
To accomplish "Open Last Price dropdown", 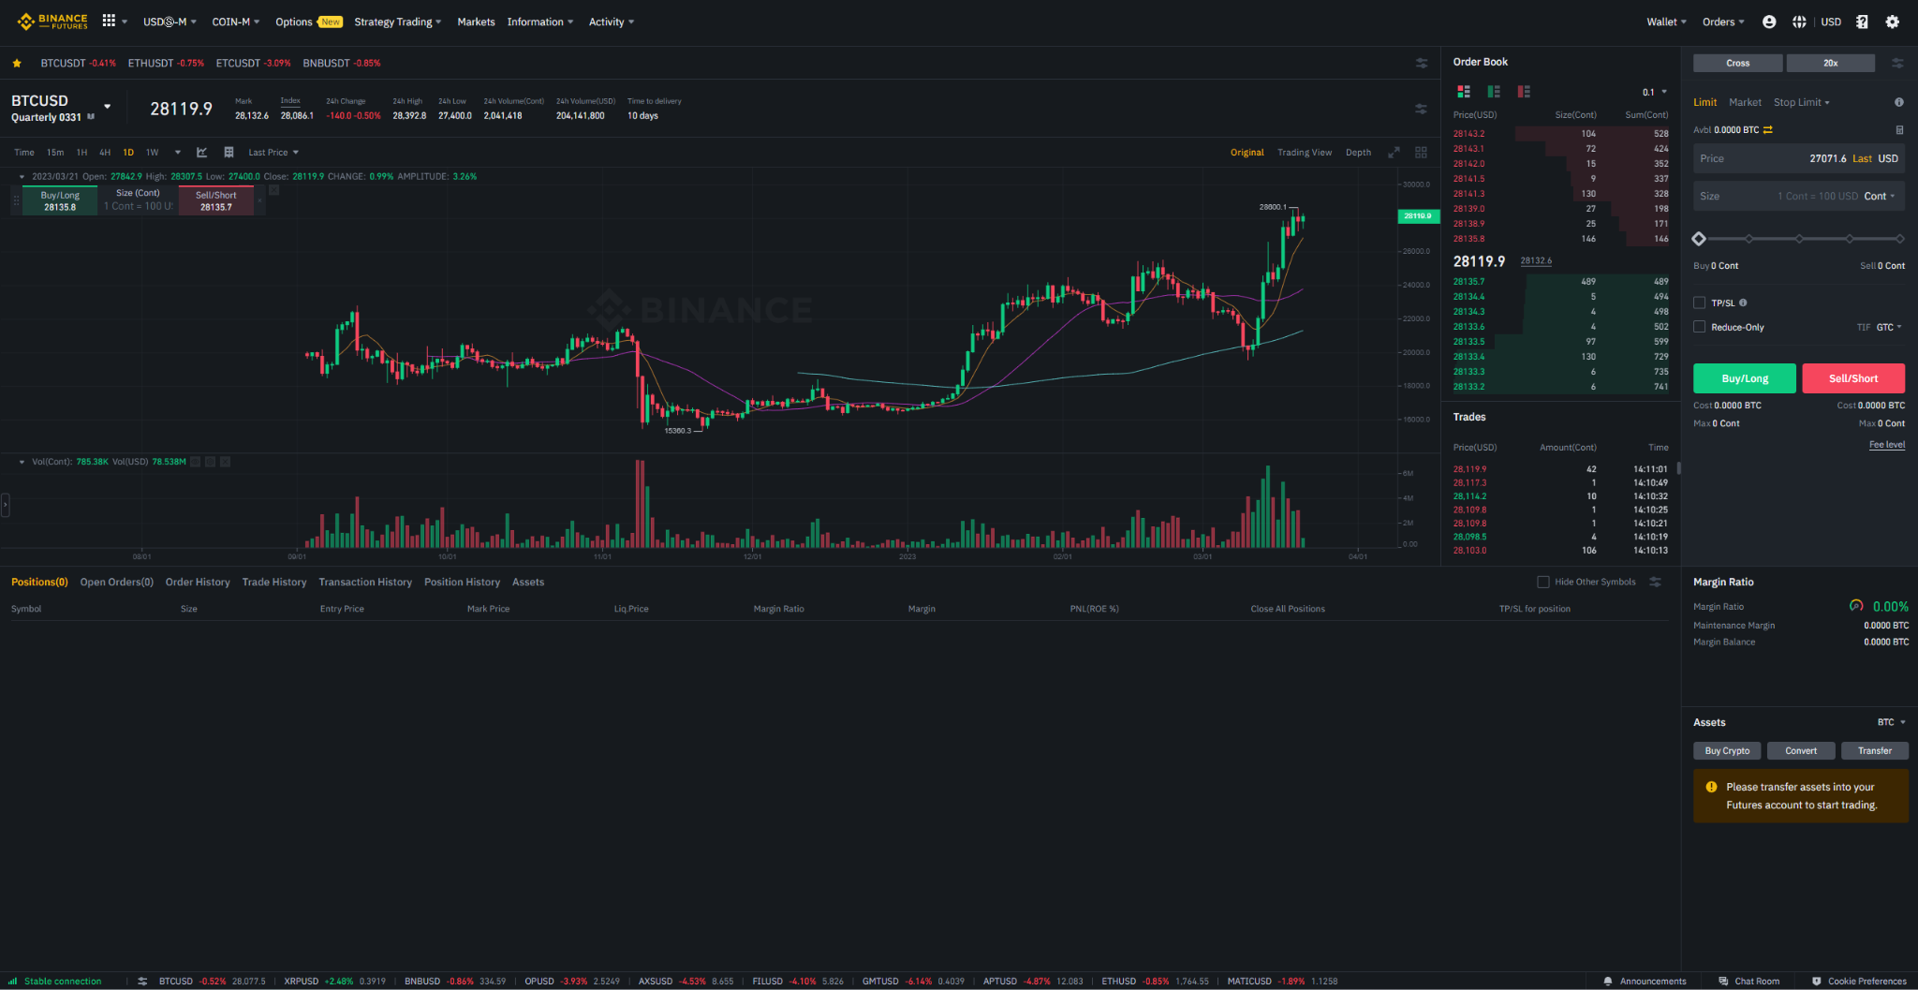I will coord(273,152).
